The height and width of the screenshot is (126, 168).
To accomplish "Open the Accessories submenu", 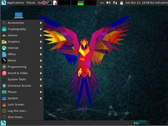I will pos(22,23).
